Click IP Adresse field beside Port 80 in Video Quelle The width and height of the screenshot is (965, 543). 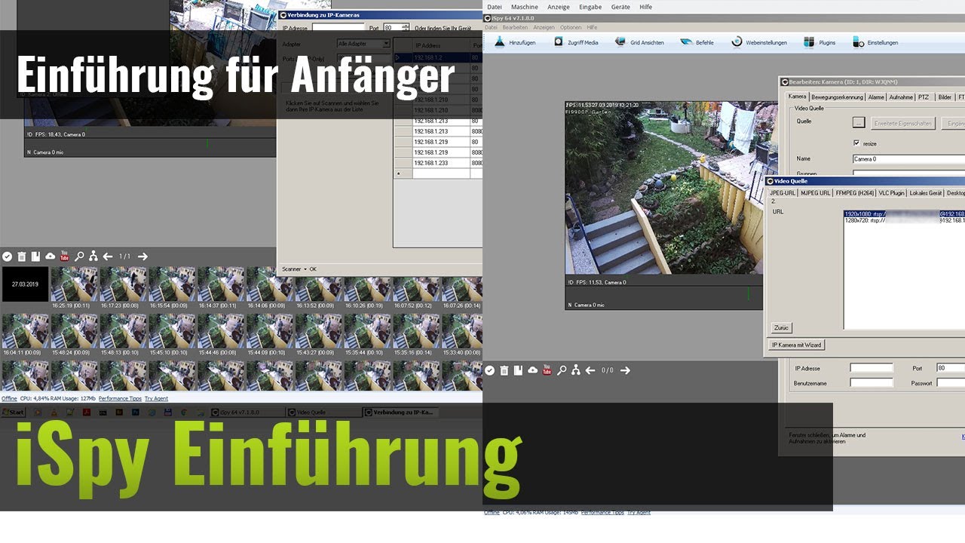coord(872,368)
